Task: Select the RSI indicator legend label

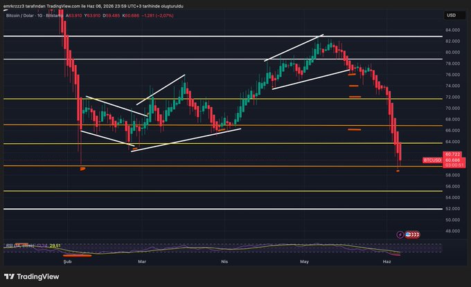Action: coord(20,246)
